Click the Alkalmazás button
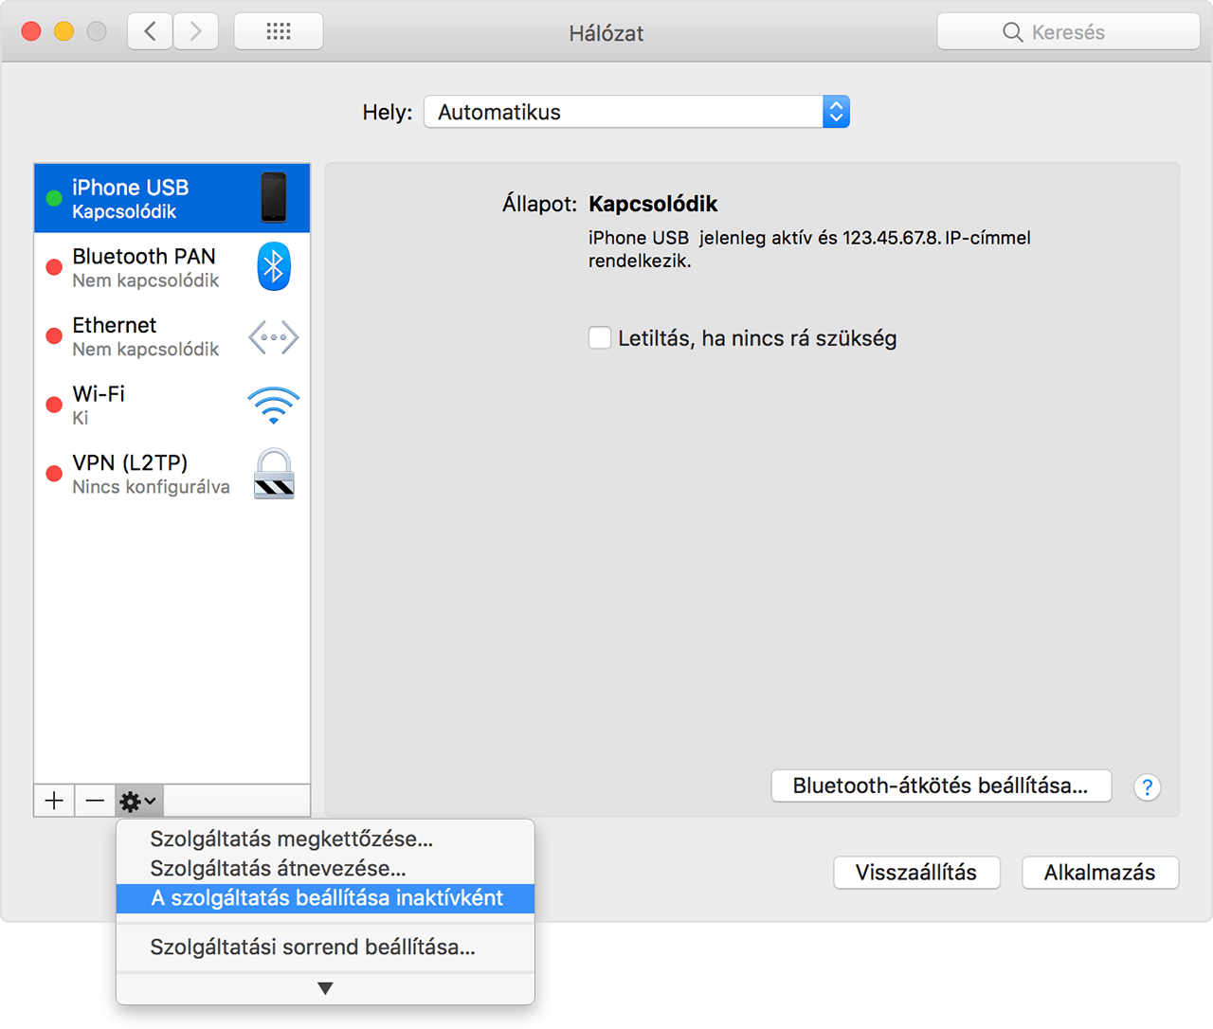1213x1029 pixels. coord(1100,873)
